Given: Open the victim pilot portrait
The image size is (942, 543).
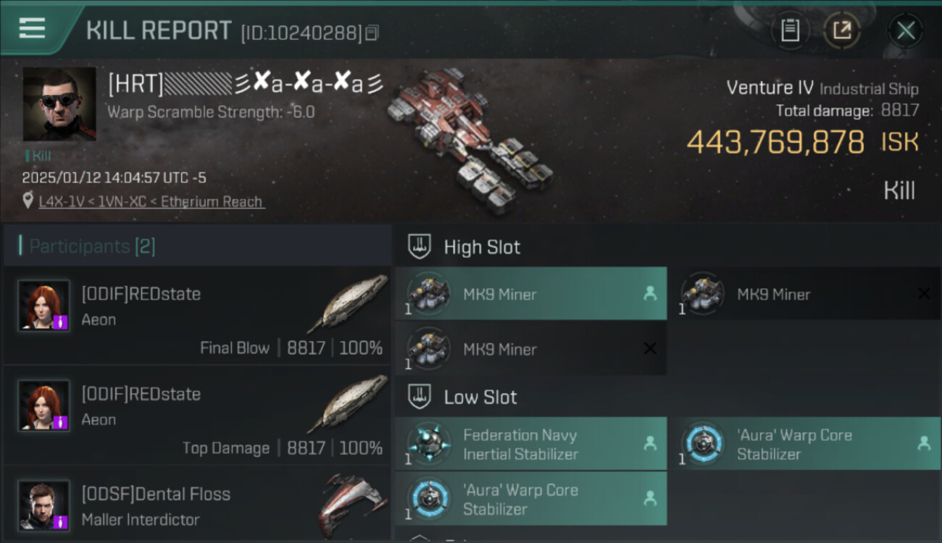Looking at the screenshot, I should (x=59, y=104).
